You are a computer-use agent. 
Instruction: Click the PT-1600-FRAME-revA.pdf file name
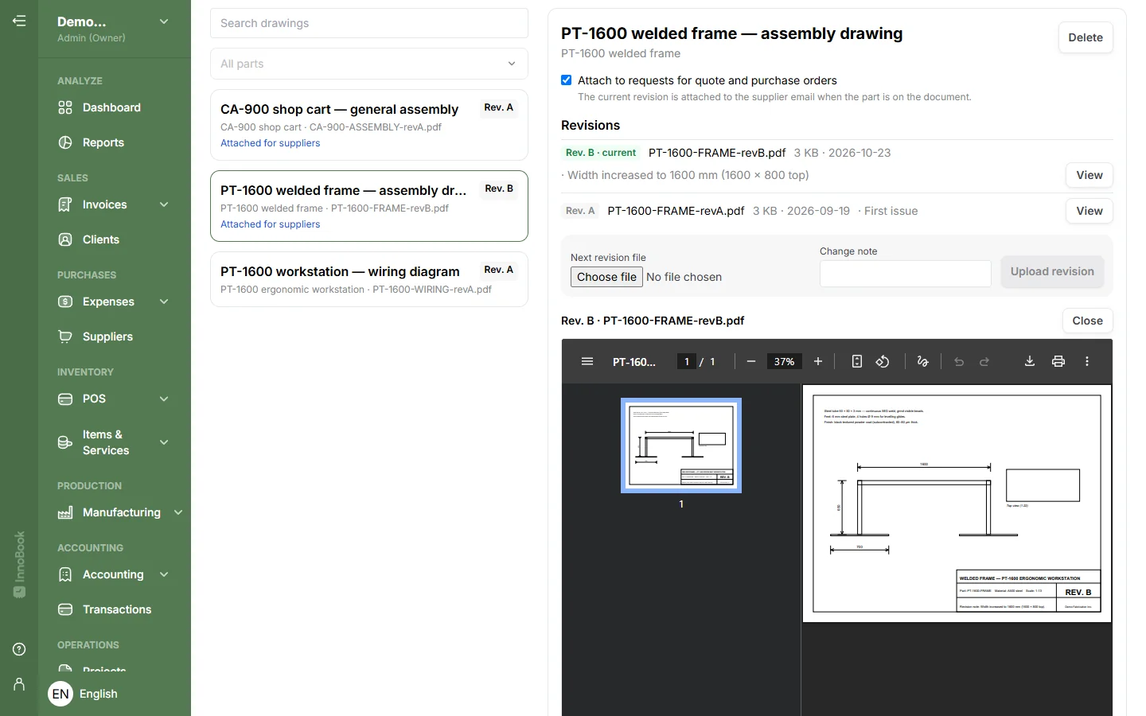coord(676,211)
